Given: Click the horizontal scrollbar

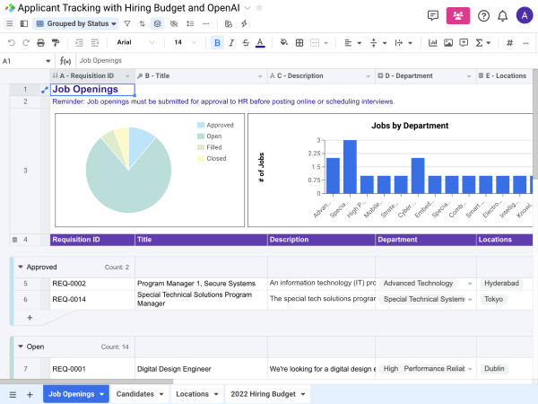Looking at the screenshot, I should (x=86, y=382).
